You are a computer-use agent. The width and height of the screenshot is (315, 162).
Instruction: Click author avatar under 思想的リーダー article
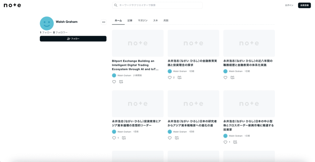click(114, 132)
